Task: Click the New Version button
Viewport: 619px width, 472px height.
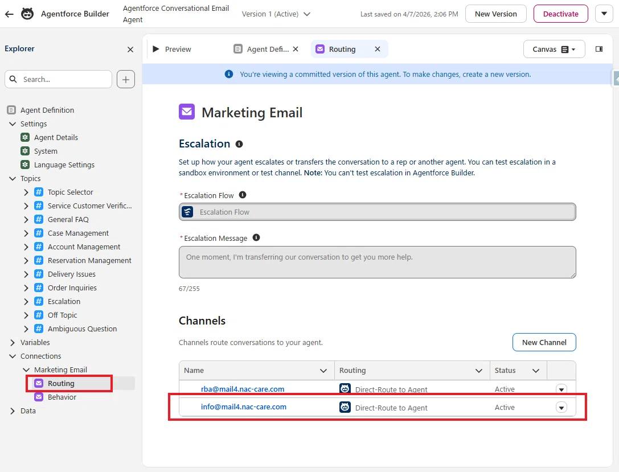Action: coord(495,14)
